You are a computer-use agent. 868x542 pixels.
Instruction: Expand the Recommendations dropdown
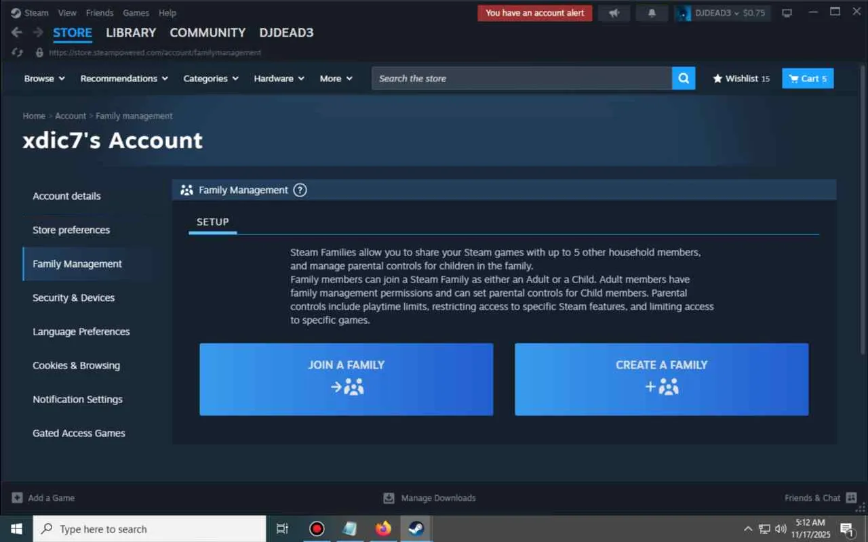124,79
